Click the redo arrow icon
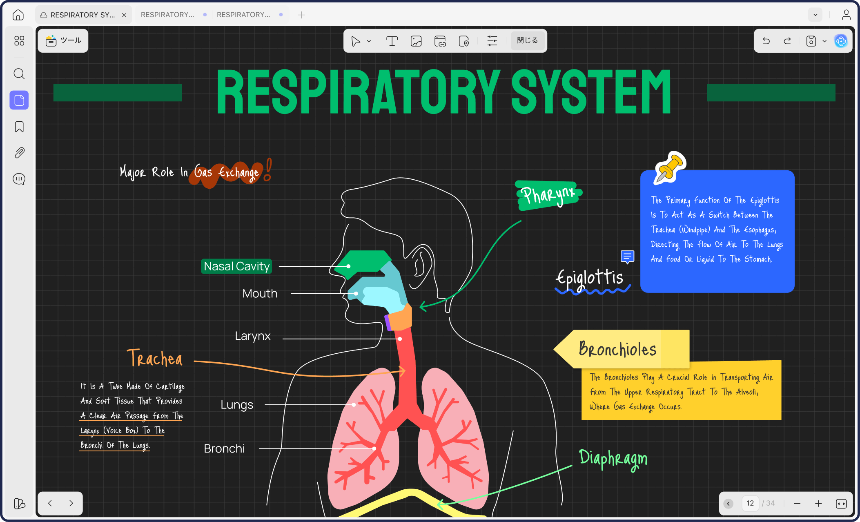 [787, 41]
